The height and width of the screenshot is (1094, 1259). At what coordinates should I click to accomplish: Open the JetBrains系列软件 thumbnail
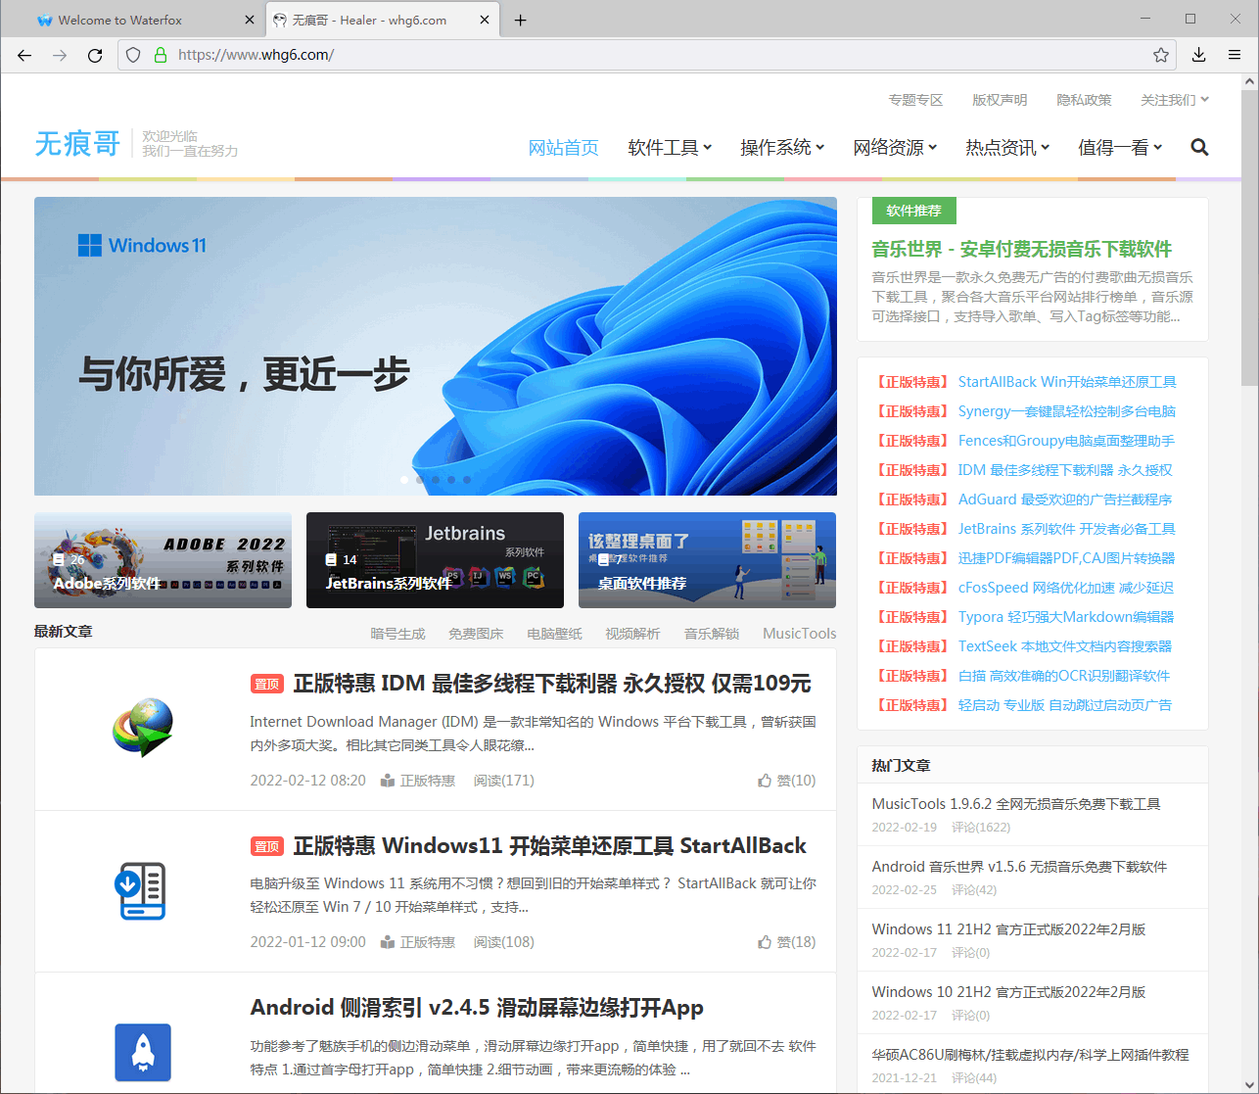pos(435,560)
